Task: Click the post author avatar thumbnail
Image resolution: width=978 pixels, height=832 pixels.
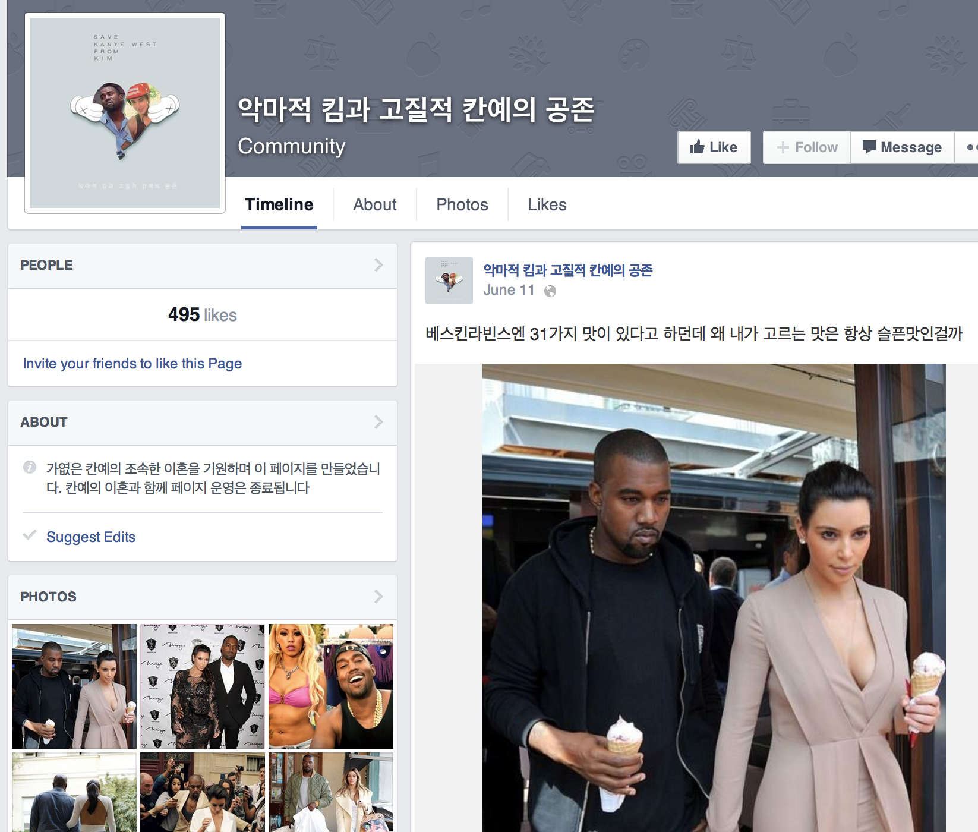Action: pos(449,281)
